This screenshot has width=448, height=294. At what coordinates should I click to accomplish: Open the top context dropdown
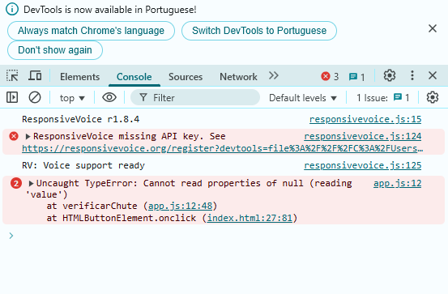click(x=72, y=98)
